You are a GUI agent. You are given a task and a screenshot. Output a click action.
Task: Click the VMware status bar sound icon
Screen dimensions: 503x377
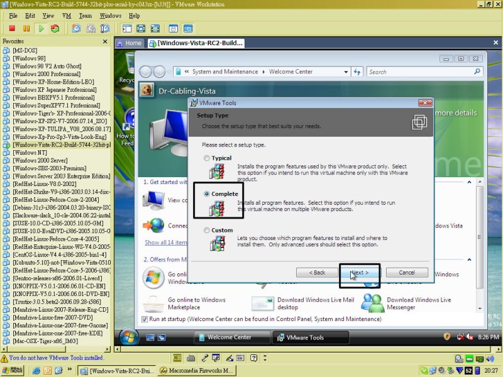490,358
